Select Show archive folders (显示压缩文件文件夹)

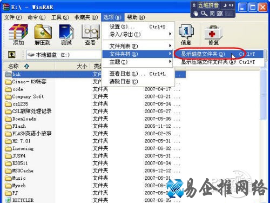click(x=219, y=62)
